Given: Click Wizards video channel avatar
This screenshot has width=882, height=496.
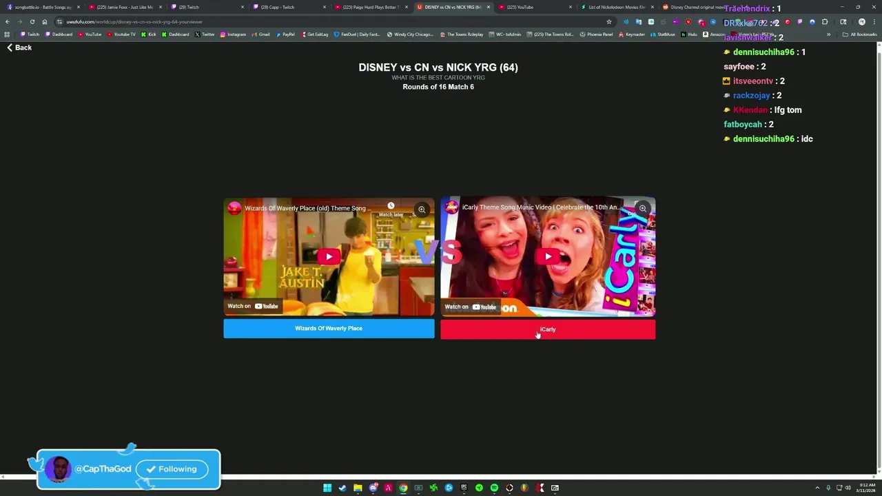Looking at the screenshot, I should (x=234, y=208).
